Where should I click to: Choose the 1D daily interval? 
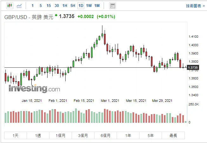[81, 6]
